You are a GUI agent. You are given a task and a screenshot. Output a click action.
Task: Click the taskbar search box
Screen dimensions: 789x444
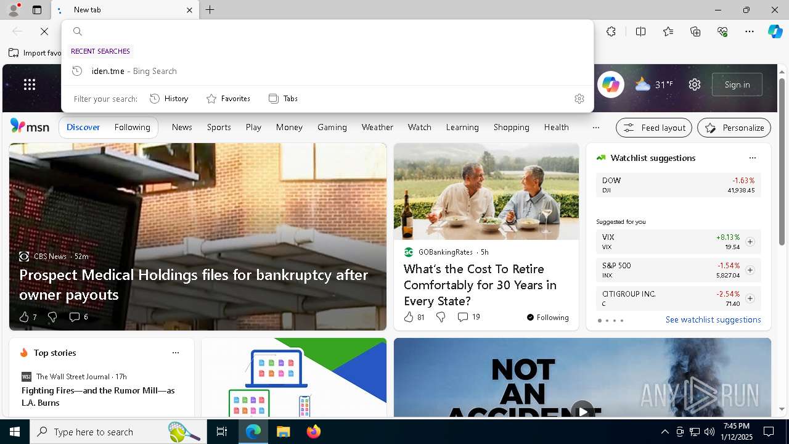pyautogui.click(x=119, y=432)
